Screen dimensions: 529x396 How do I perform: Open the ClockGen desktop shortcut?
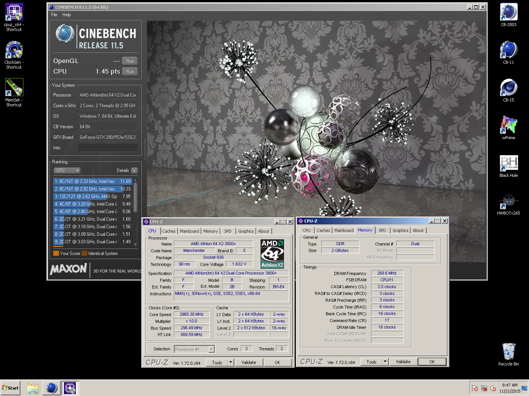coord(14,55)
